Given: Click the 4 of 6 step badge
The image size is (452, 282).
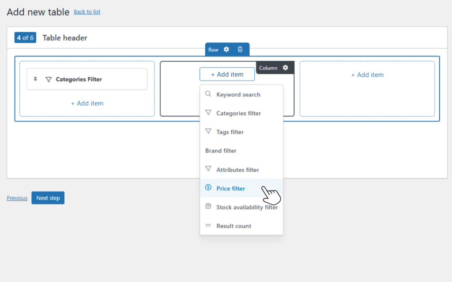Looking at the screenshot, I should [x=25, y=37].
